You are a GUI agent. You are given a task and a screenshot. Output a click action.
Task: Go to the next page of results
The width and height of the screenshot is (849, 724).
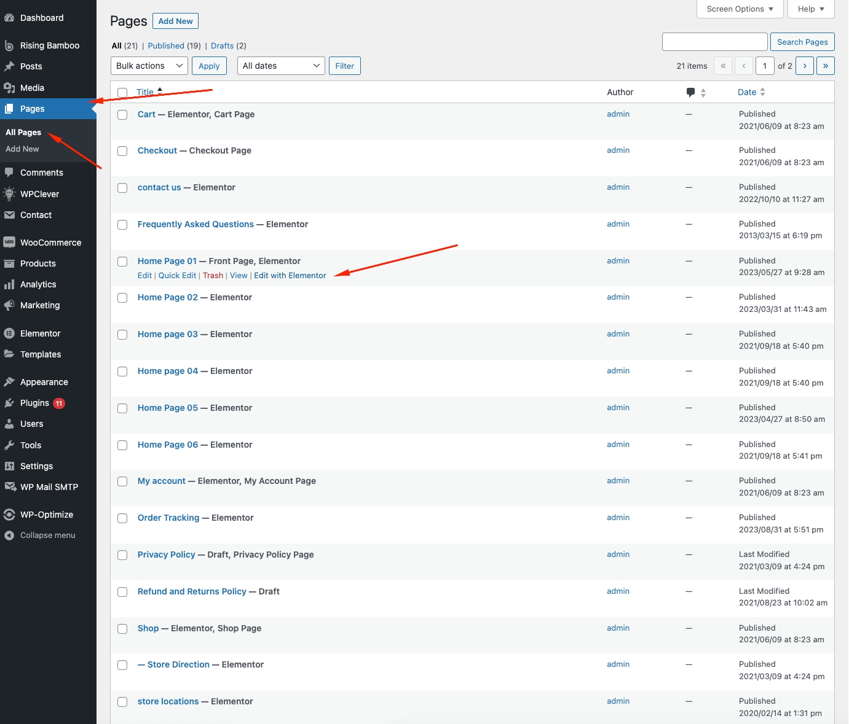point(804,66)
